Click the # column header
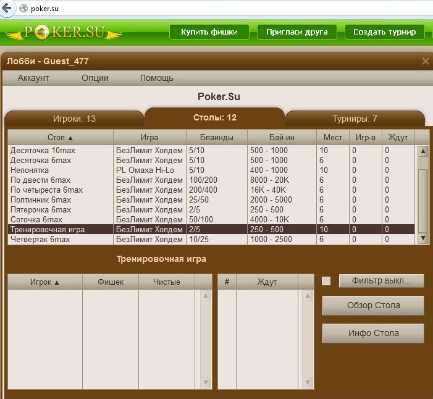 (227, 282)
